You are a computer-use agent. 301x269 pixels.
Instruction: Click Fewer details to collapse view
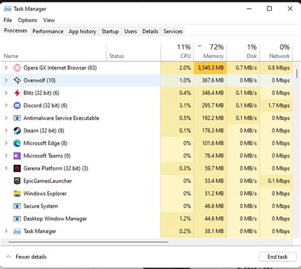pos(27,257)
